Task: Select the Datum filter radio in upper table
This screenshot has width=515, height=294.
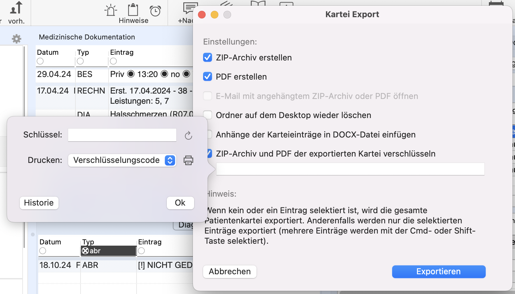Action: click(x=40, y=61)
